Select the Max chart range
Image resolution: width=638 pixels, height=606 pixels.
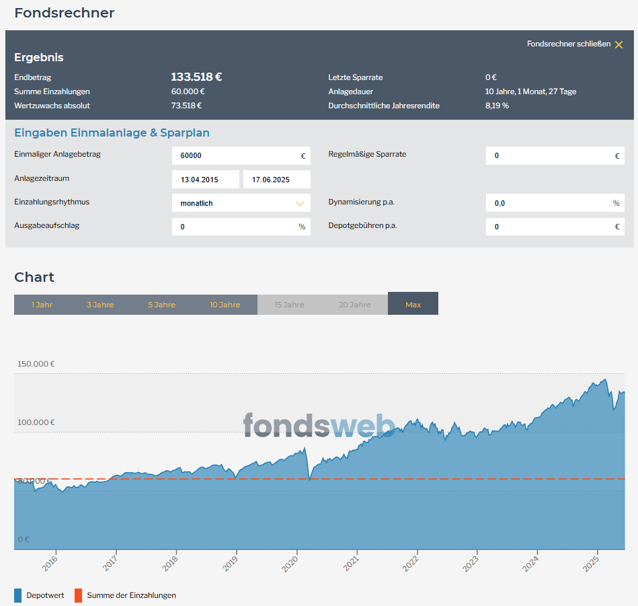click(413, 305)
